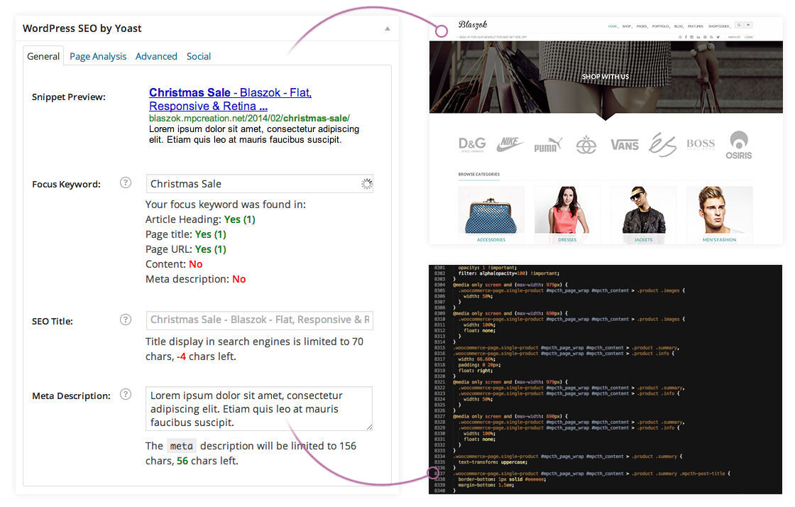Click the Login link in the top bar
Viewport: 795px width, 507px height.
[748, 36]
